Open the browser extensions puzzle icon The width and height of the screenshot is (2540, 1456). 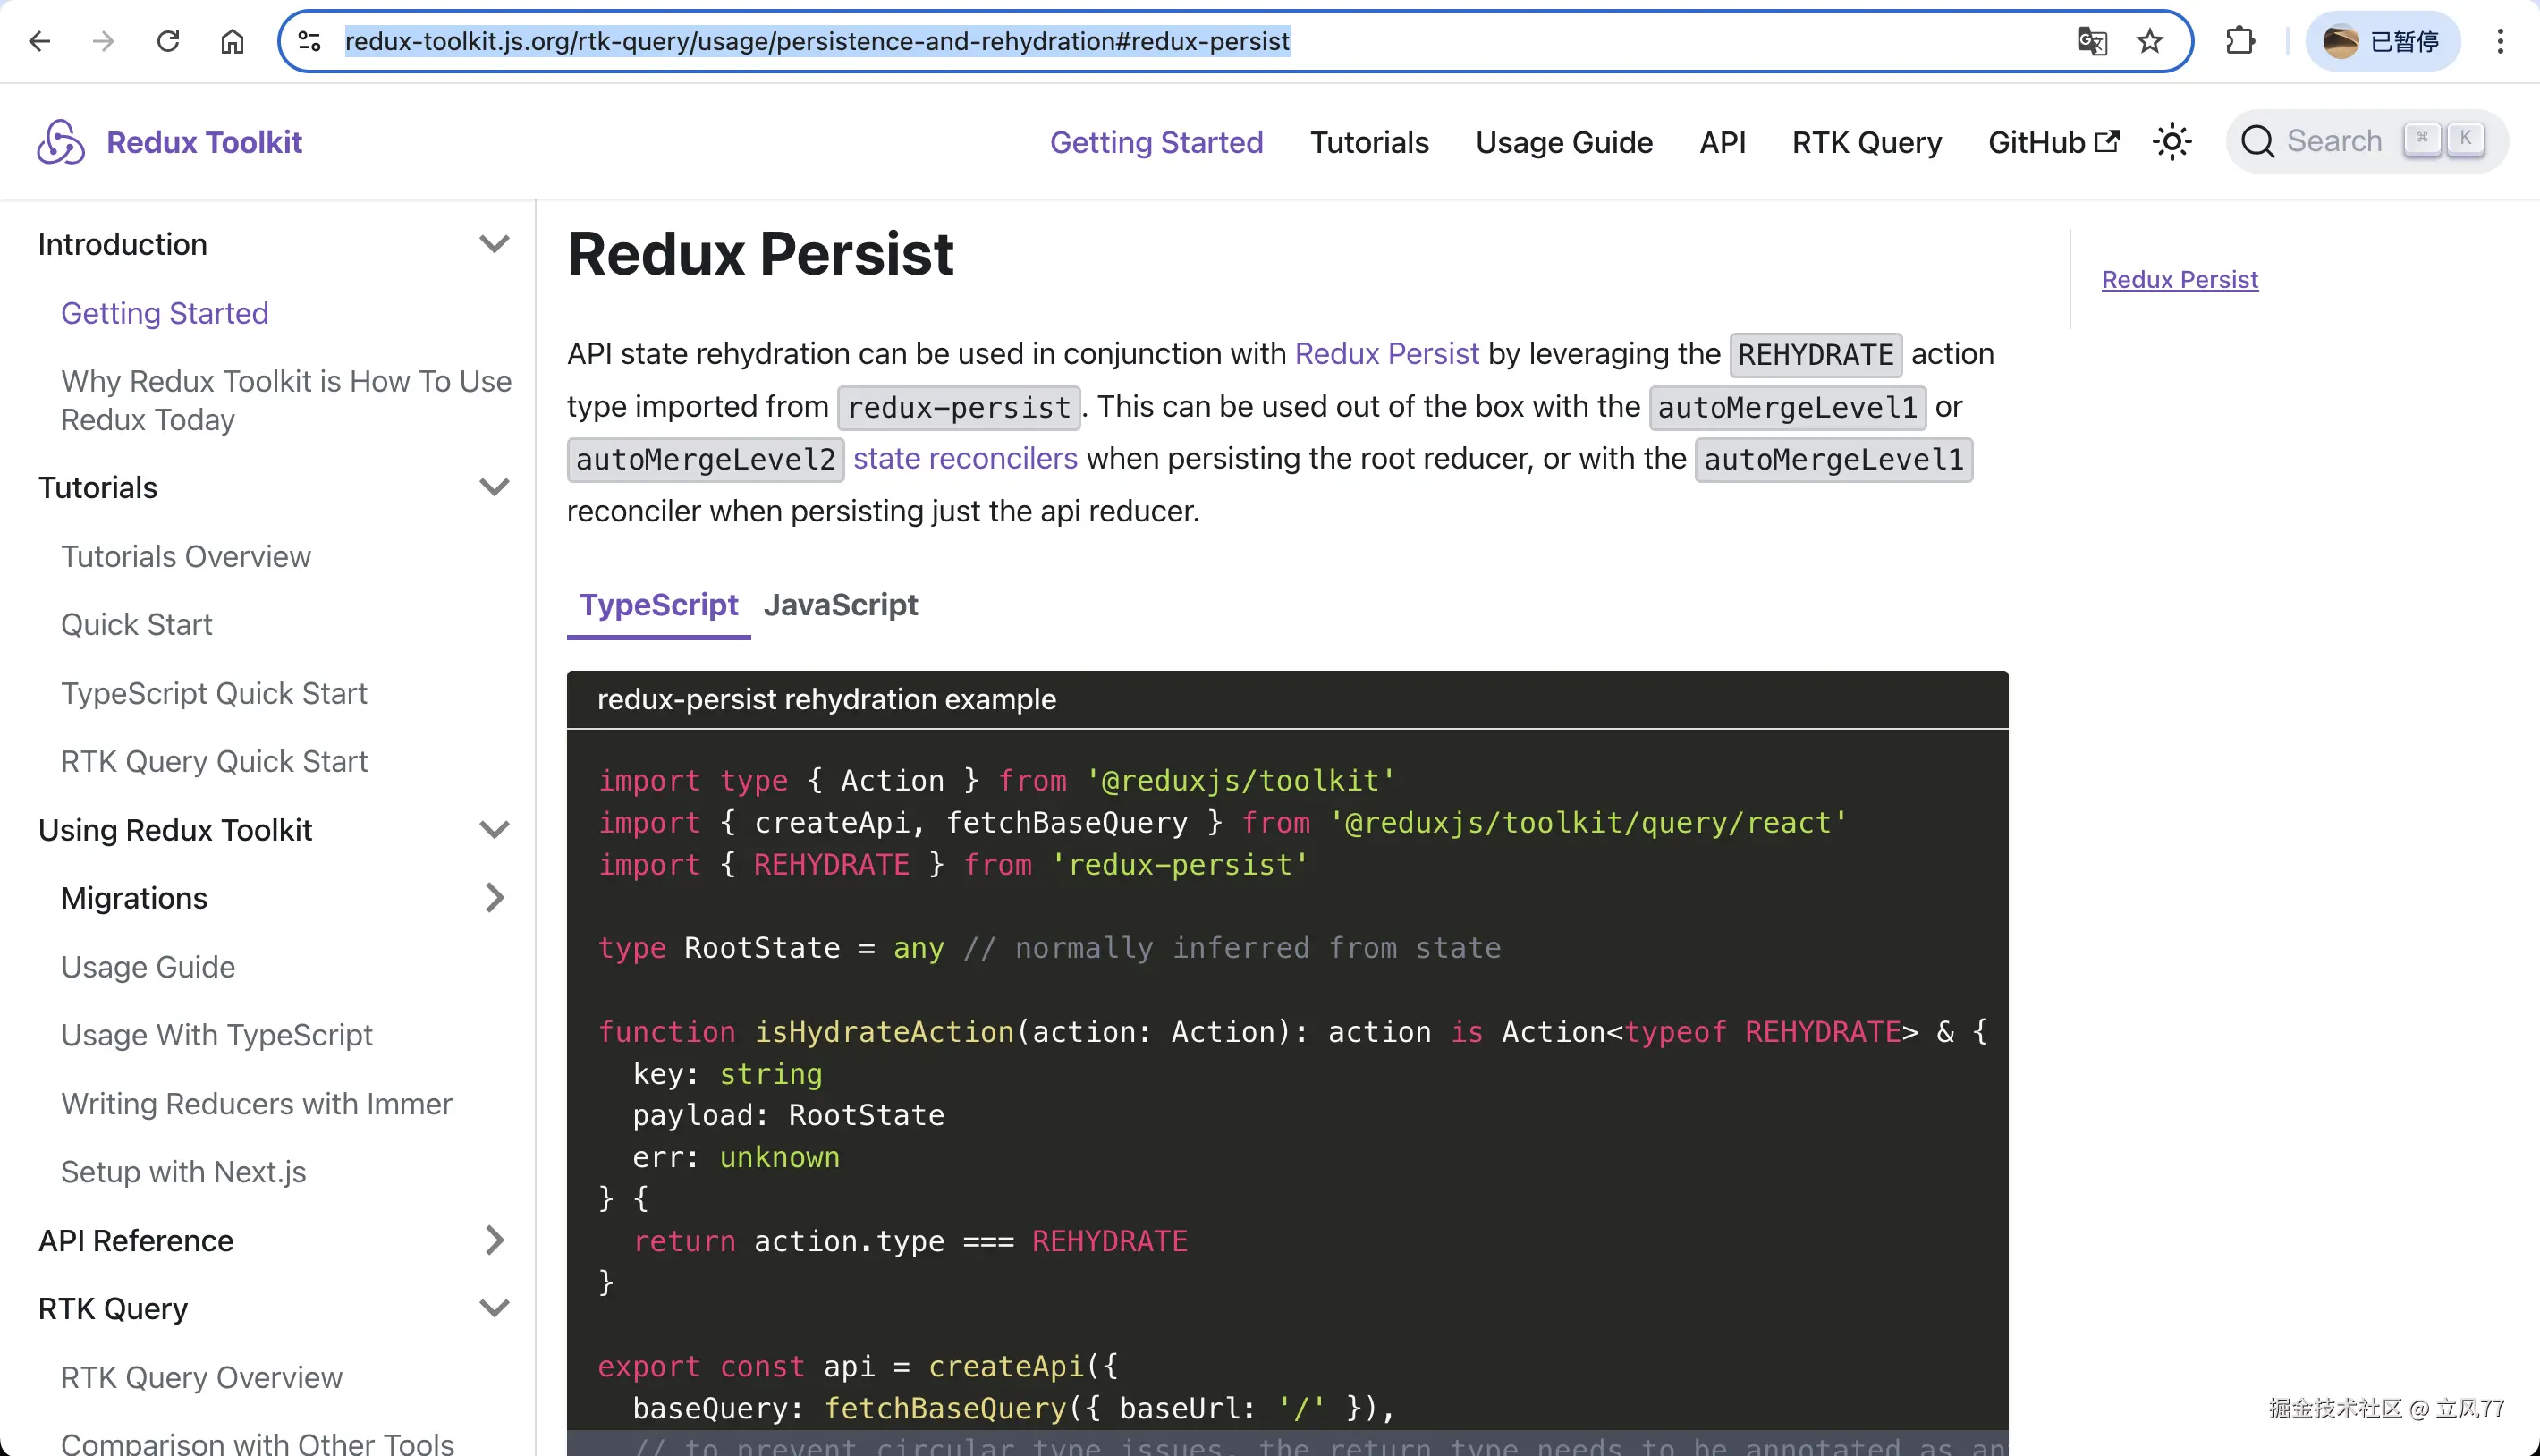[x=2240, y=41]
